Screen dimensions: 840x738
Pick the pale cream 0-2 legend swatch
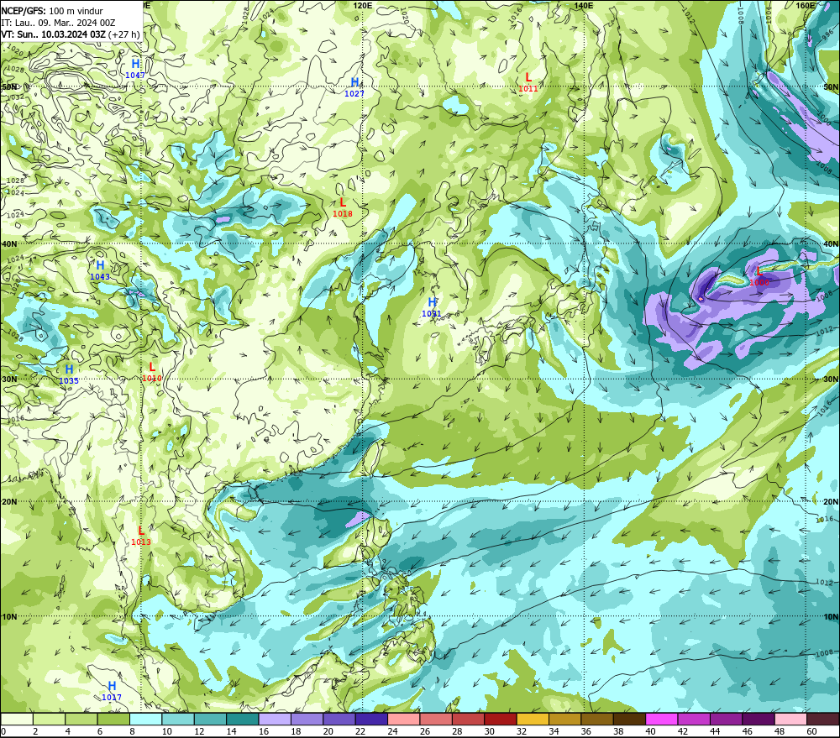pyautogui.click(x=17, y=719)
